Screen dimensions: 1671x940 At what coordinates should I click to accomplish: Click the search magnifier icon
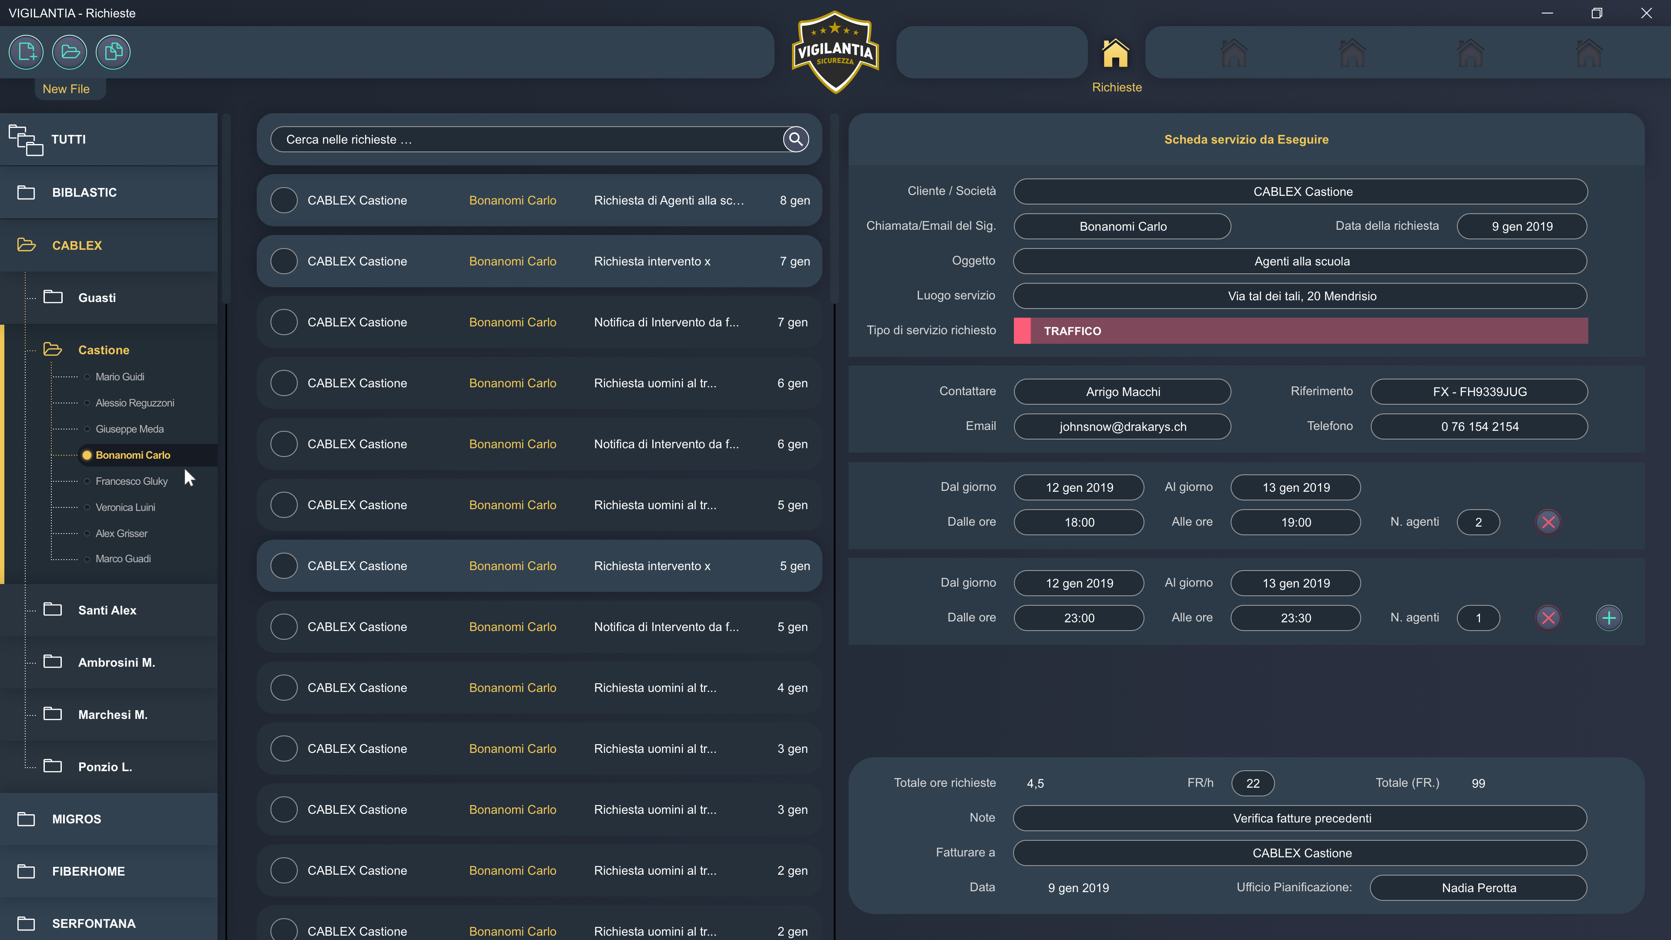click(x=795, y=139)
